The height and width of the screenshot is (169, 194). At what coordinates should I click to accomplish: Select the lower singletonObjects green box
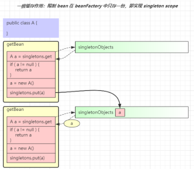pos(132,112)
